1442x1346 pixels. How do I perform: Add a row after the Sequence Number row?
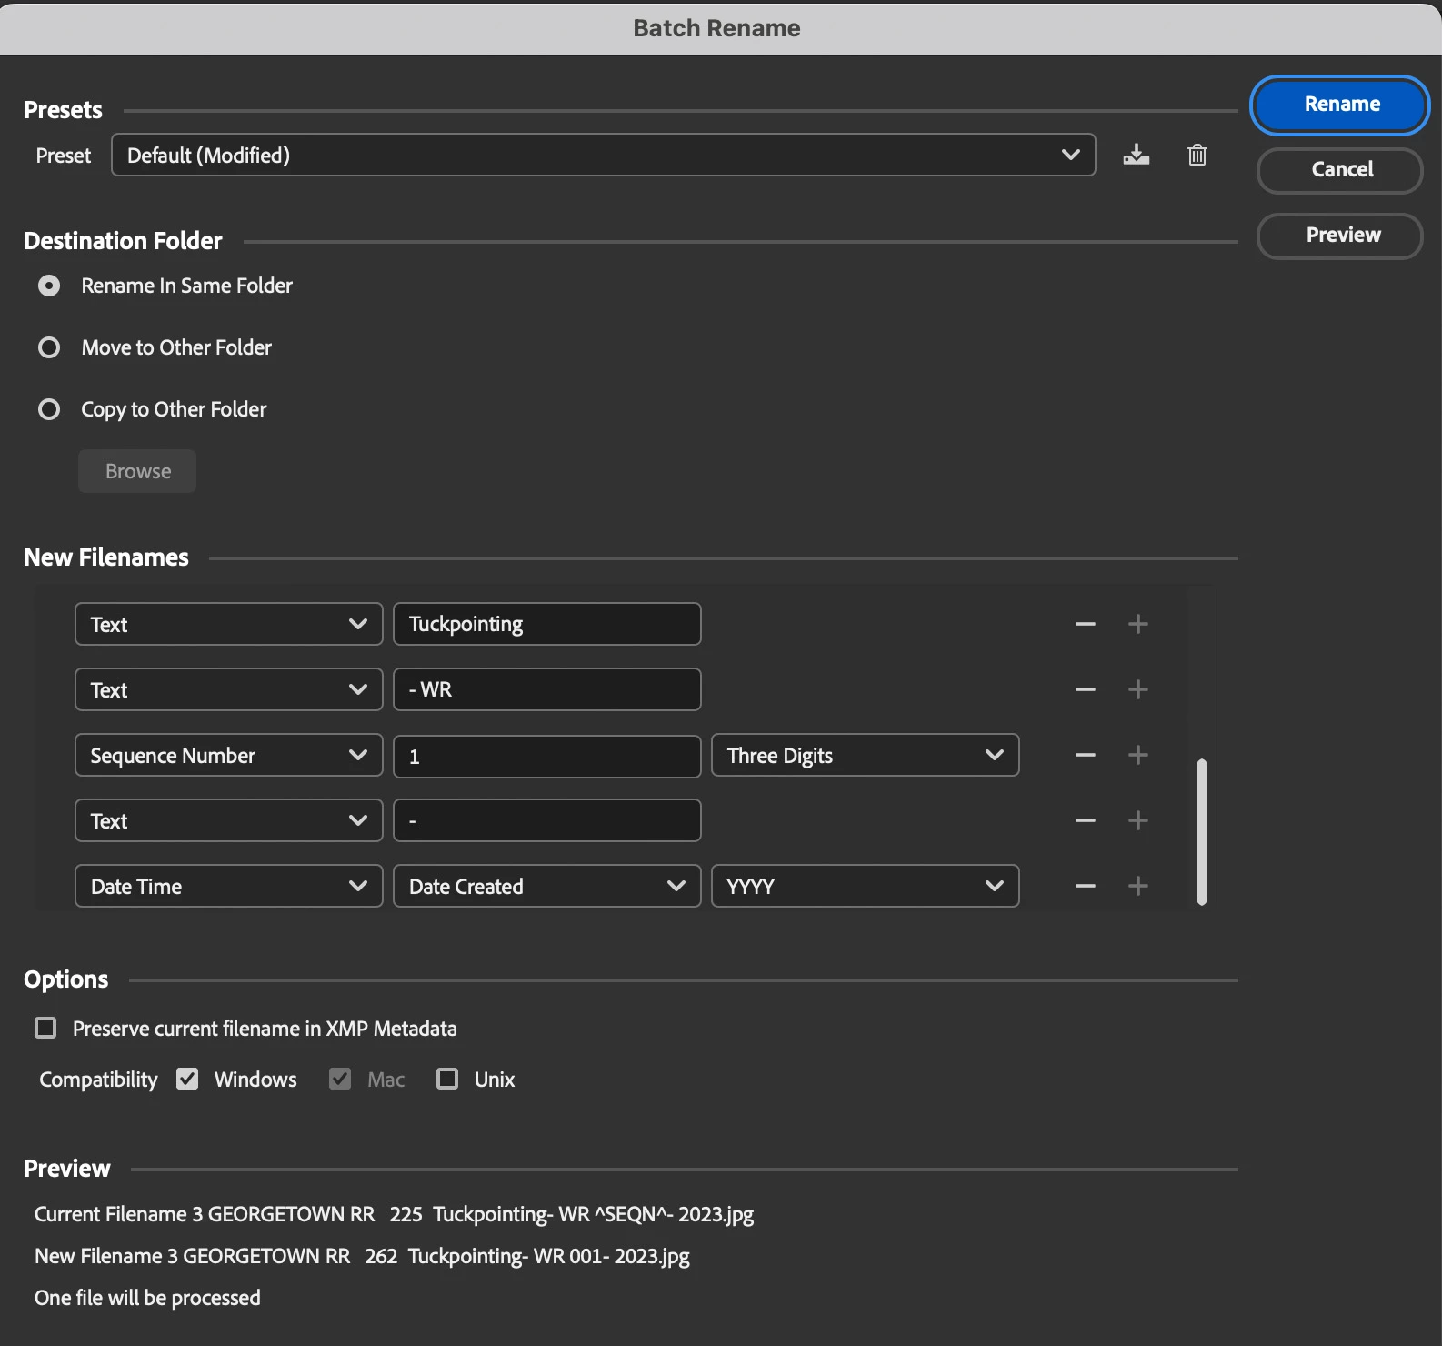1137,755
